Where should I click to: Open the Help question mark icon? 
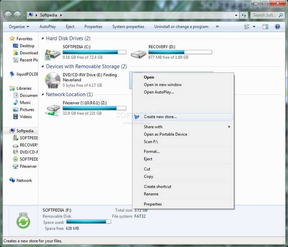click(277, 27)
